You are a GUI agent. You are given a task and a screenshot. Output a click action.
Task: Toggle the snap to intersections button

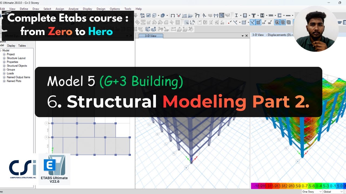click(252, 22)
